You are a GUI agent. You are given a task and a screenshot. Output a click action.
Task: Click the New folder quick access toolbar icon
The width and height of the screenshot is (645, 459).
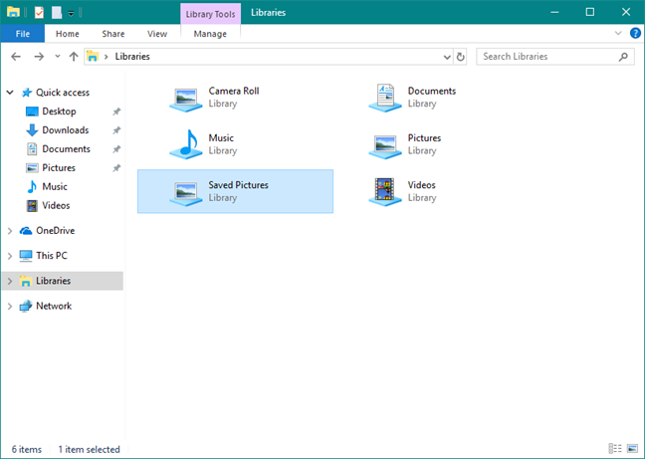[57, 12]
